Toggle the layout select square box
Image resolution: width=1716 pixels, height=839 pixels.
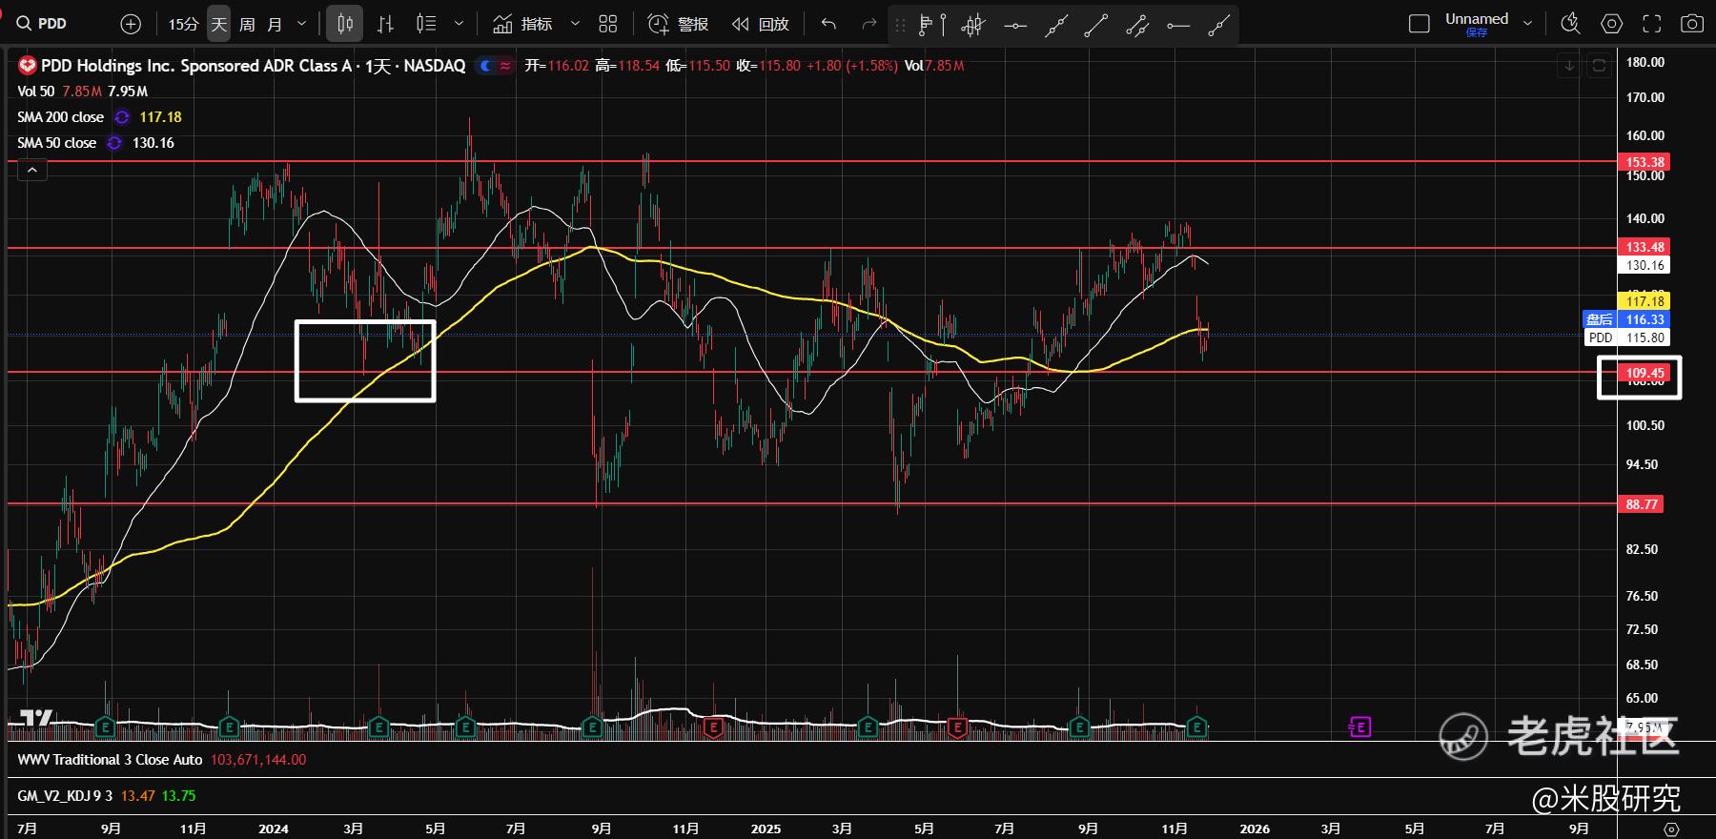click(x=1419, y=24)
